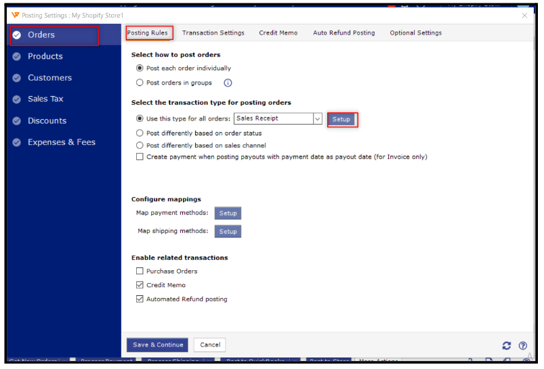Click the Save & Continue button
Viewport: 544px width, 369px height.
pos(158,345)
